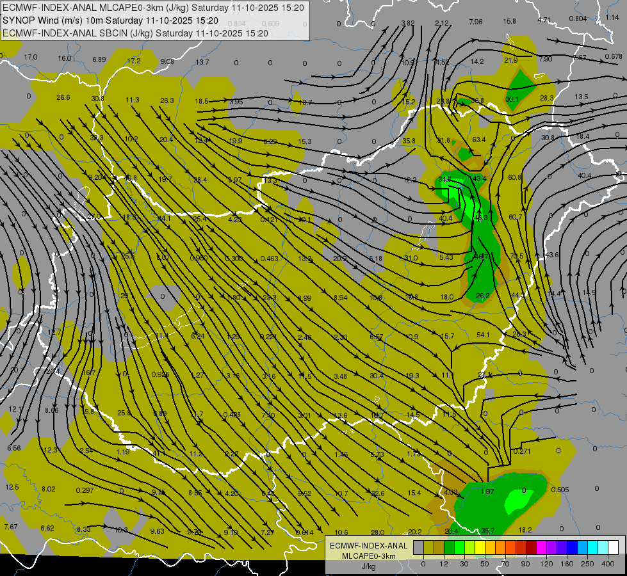The image size is (627, 576).
Task: Click the gray swatch in the MLCAPE legend
Action: click(x=419, y=547)
